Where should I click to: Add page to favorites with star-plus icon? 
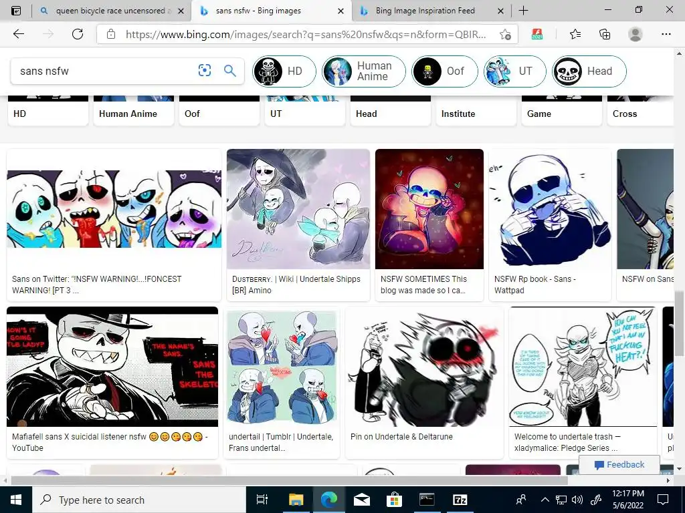click(x=505, y=35)
